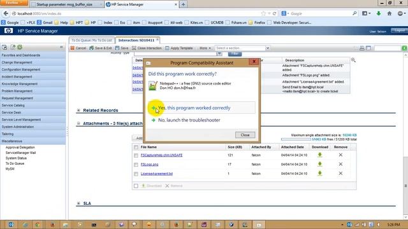The image size is (408, 229).
Task: Click the Cancel toolbar button
Action: point(78,48)
